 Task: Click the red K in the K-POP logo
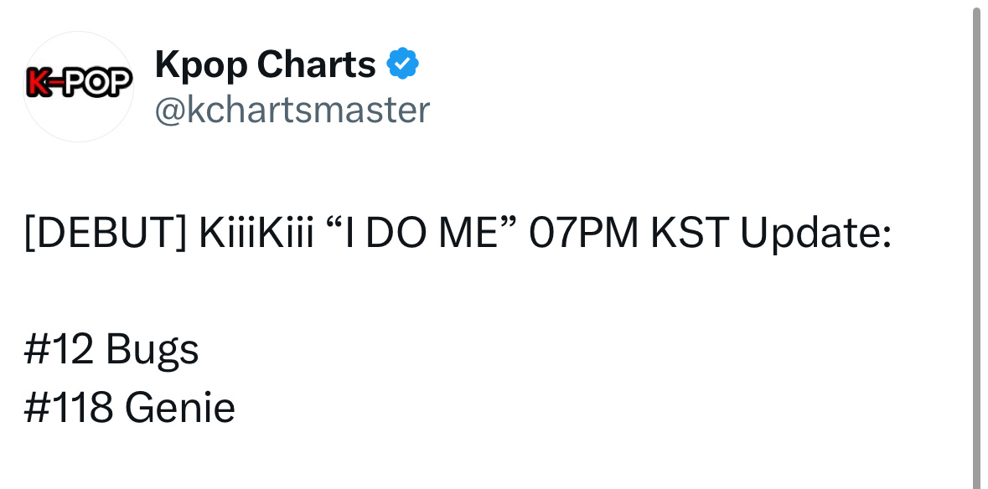[x=37, y=82]
